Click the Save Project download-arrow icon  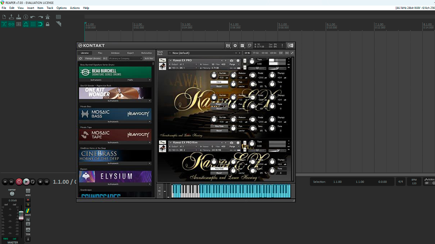18,17
